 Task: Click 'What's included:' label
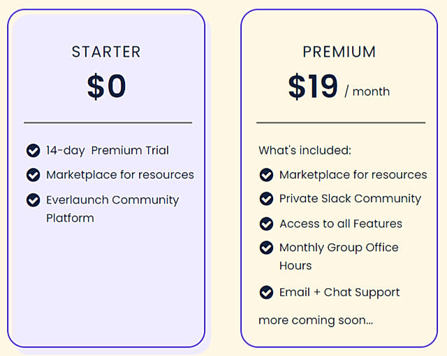tap(305, 150)
